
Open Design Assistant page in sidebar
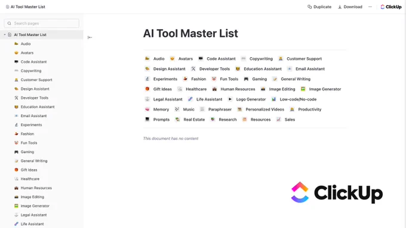(x=35, y=89)
